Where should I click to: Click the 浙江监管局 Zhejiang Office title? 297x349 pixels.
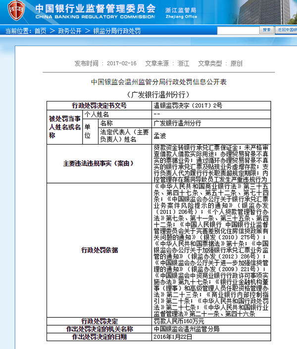(181, 13)
